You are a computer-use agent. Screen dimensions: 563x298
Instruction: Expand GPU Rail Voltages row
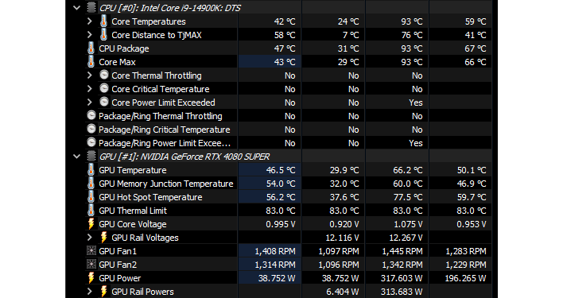click(x=89, y=238)
